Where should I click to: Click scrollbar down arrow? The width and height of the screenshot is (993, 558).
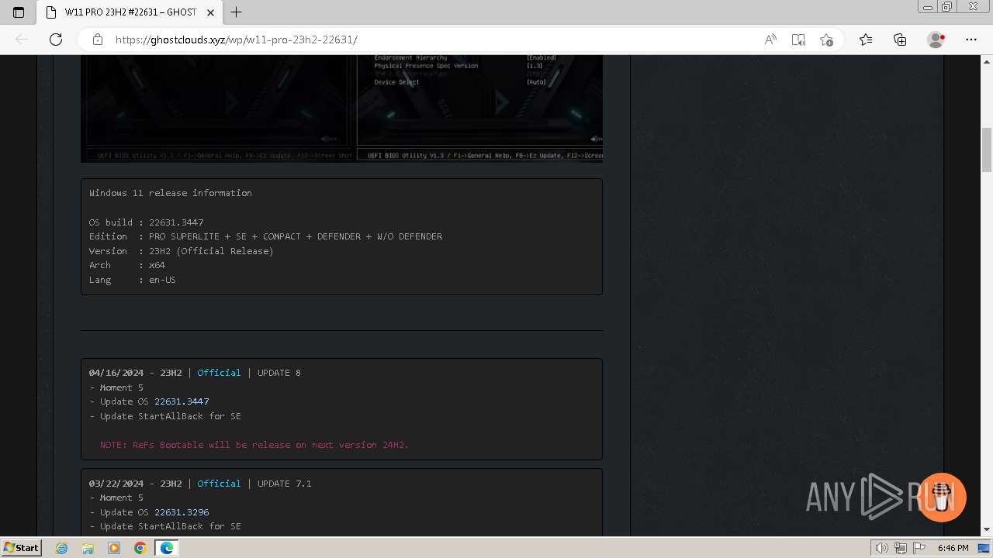coord(987,529)
